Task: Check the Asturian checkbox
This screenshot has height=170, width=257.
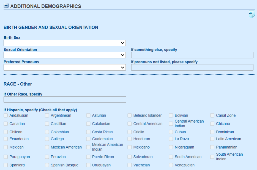Action: (x=88, y=115)
